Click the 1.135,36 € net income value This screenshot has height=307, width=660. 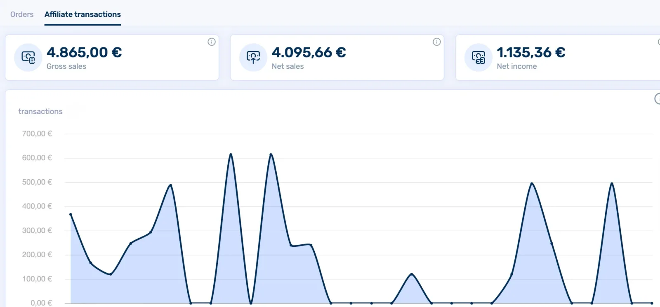tap(531, 52)
